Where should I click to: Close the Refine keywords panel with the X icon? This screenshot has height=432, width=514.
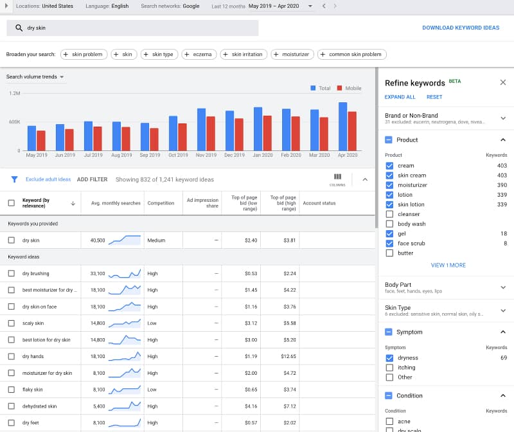[x=504, y=82]
